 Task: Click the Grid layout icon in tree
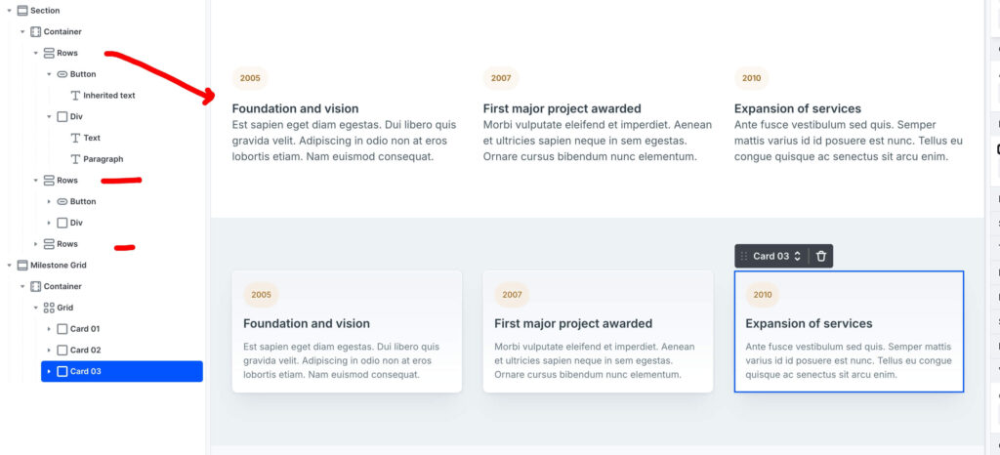coord(49,308)
